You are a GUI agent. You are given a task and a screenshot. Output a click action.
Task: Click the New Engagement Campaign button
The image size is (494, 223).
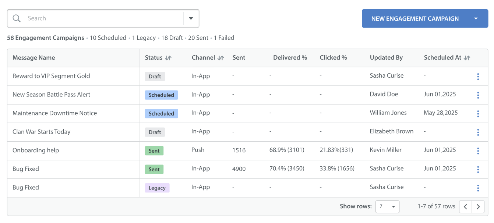point(415,18)
